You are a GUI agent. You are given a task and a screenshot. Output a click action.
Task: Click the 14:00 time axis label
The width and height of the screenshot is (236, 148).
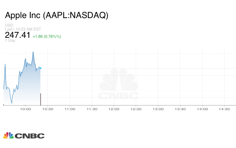pos(203,109)
